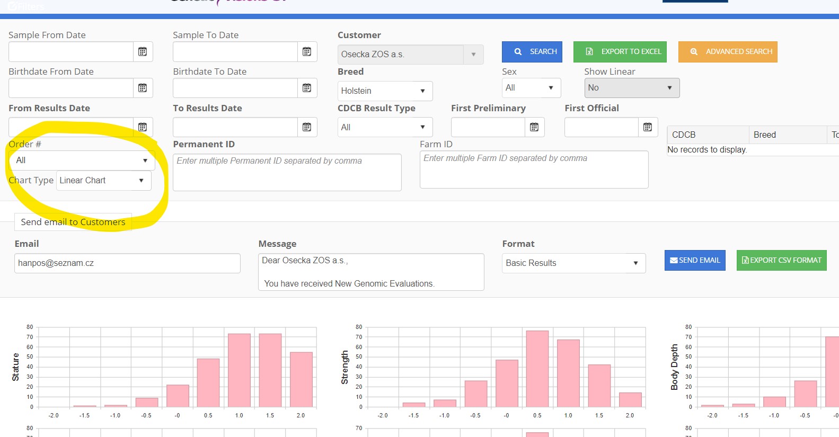The width and height of the screenshot is (839, 437).
Task: Open the Customer dropdown showing Osecka ZOS
Action: pos(410,55)
